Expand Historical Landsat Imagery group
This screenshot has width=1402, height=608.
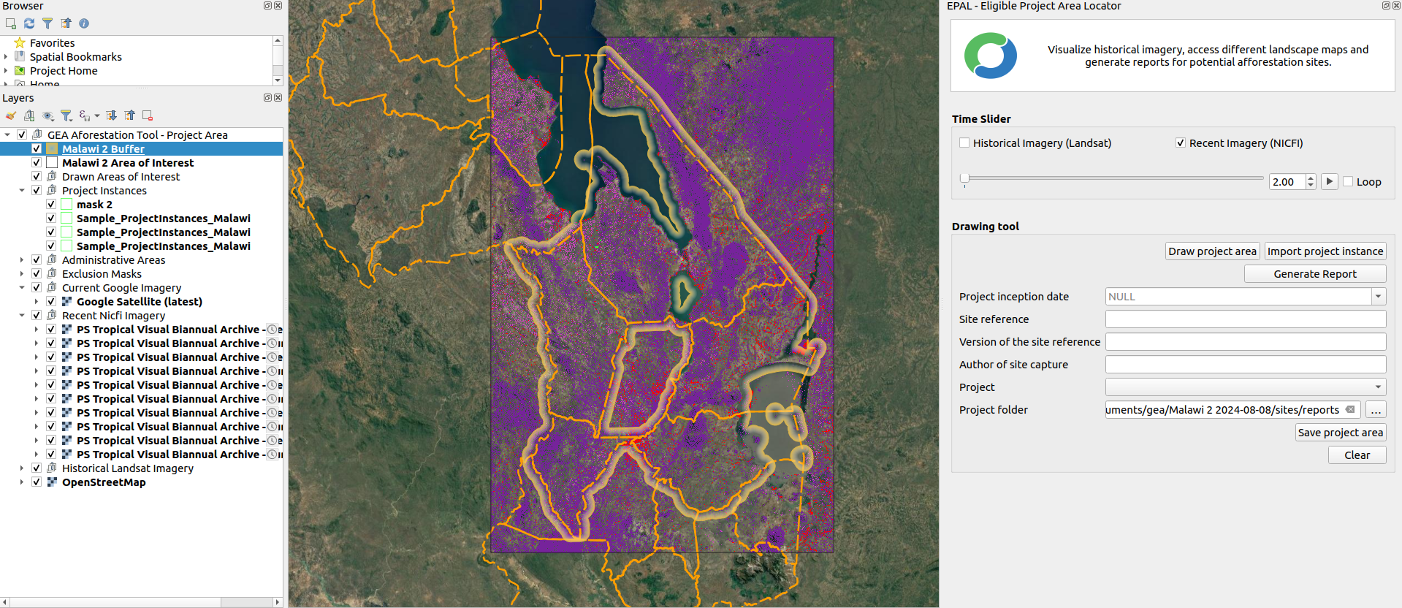click(22, 468)
